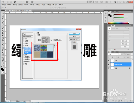Choose the rainbow stripe pattern thumbnail
Viewport: 134px width, 103px height.
[44, 48]
